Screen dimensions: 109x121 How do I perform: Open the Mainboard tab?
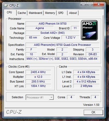coord(35,13)
